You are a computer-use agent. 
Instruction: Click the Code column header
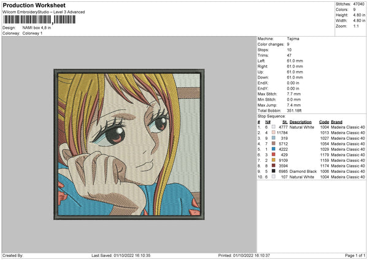324,121
